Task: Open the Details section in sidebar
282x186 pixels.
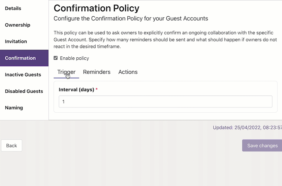Action: coord(13,8)
